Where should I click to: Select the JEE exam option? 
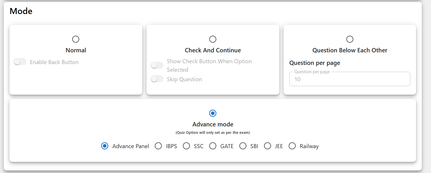(268, 146)
